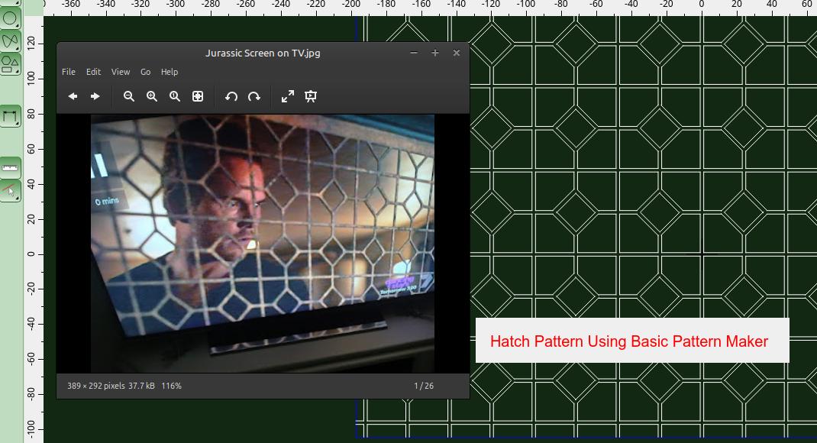
Task: Select the ruler measure tool
Action: (x=11, y=167)
